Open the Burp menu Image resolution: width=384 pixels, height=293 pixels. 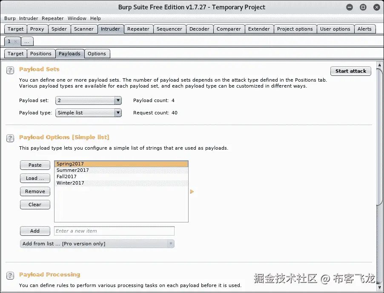point(10,18)
